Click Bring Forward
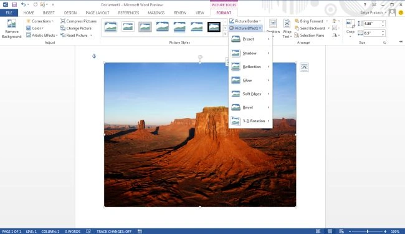This screenshot has width=405, height=234. pos(309,21)
